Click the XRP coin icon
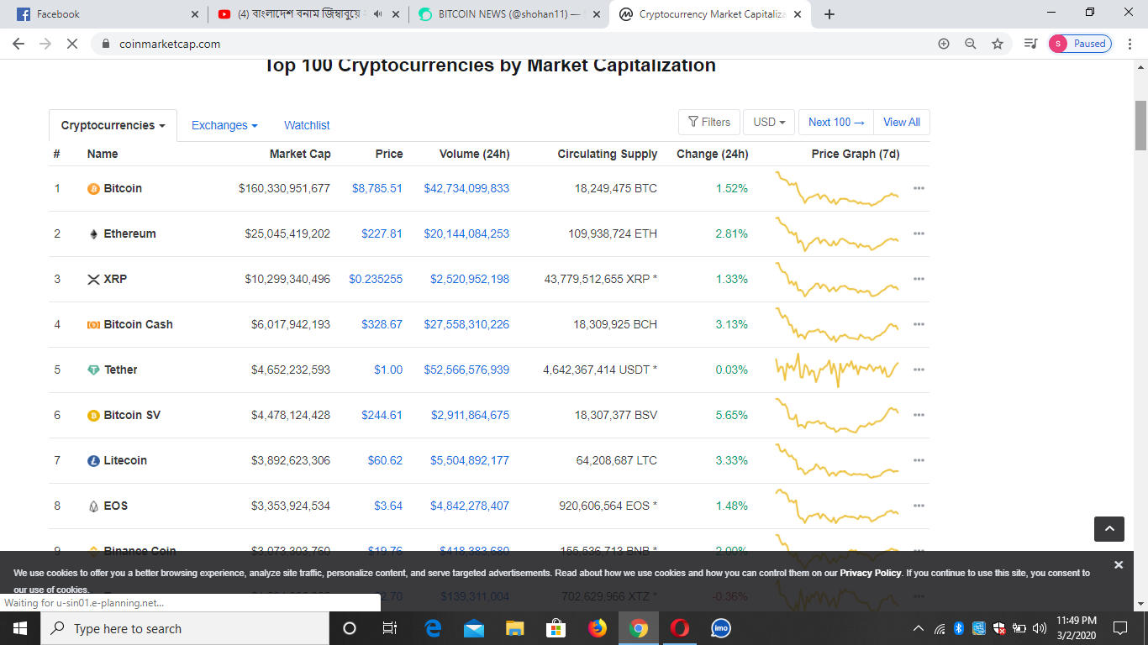This screenshot has height=645, width=1148. click(93, 280)
